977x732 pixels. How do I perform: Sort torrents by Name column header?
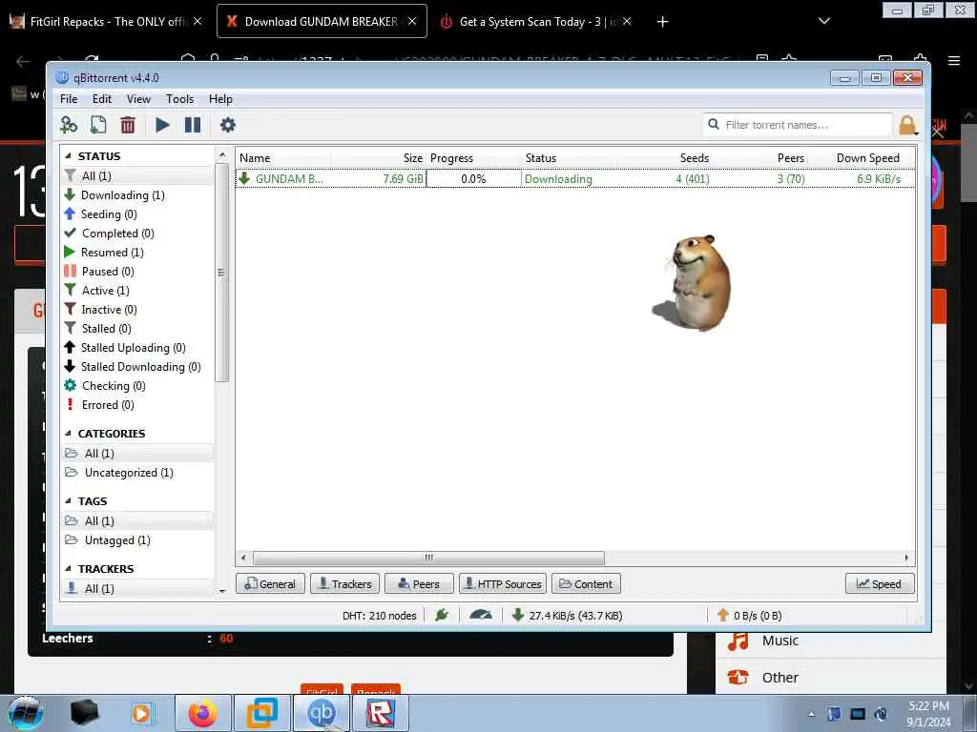tap(283, 158)
